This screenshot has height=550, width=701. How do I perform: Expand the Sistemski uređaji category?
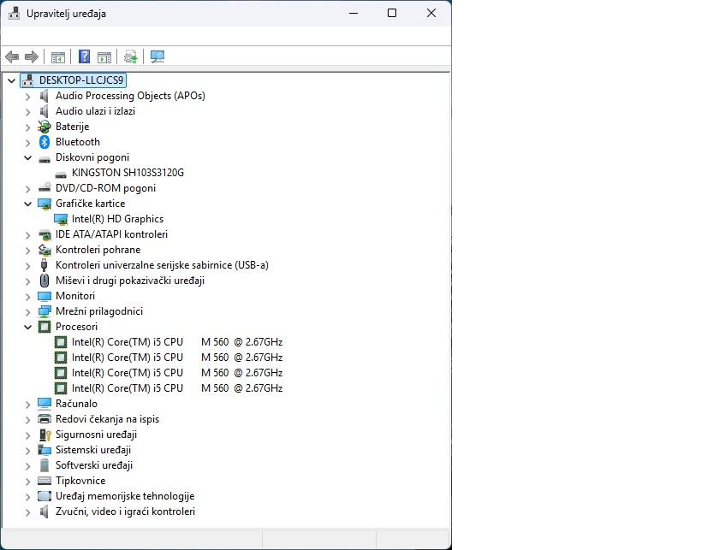point(27,451)
